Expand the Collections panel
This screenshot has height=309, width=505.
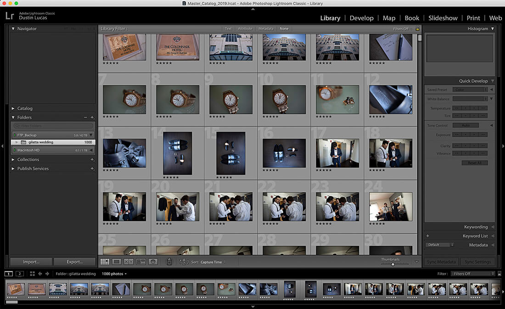click(13, 159)
